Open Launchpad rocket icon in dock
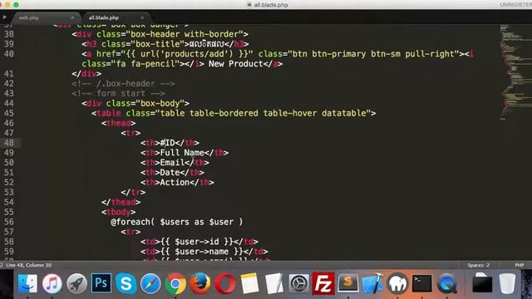532x299 pixels. [x=76, y=283]
